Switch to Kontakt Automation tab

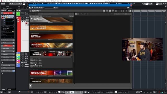tap(69, 14)
